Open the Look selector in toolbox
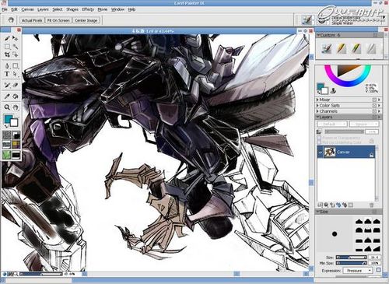Screen dimensions: 389x284 (6, 155)
